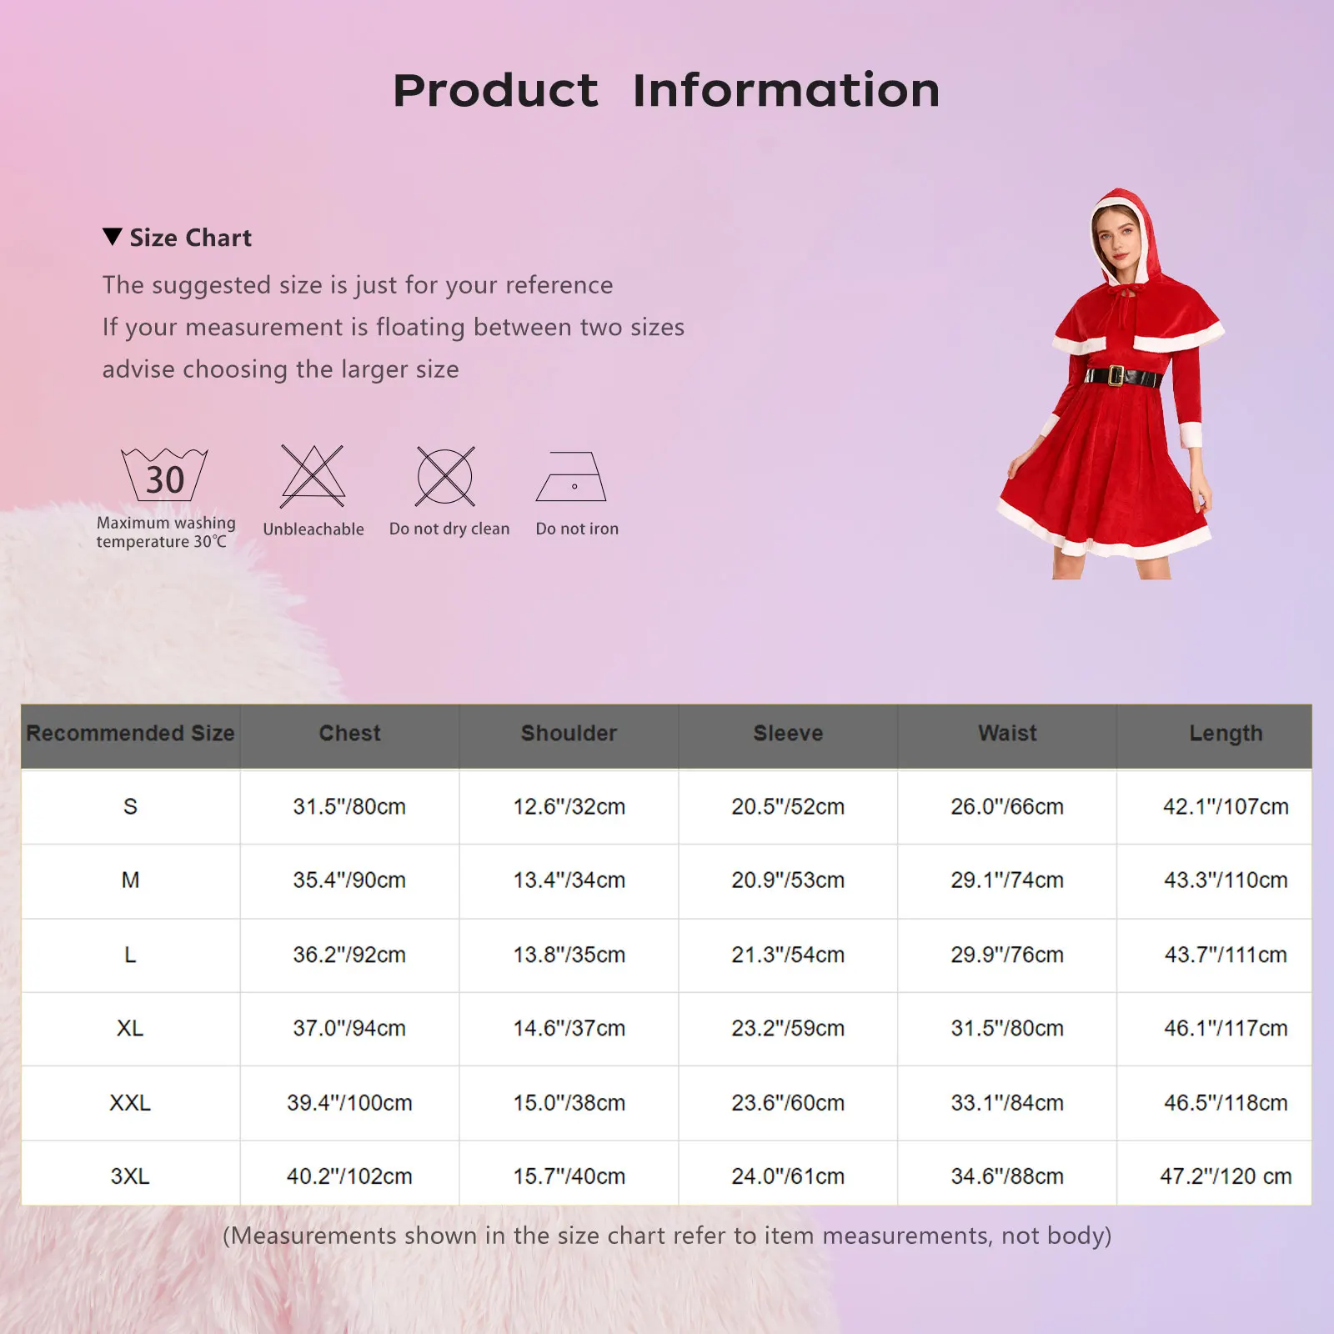Screen dimensions: 1334x1334
Task: Click 'If your measurement is floating between two sizes'
Action: [x=394, y=327]
